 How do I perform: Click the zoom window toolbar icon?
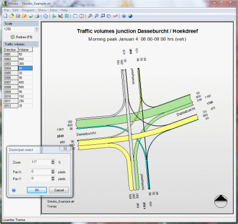[x=103, y=16]
